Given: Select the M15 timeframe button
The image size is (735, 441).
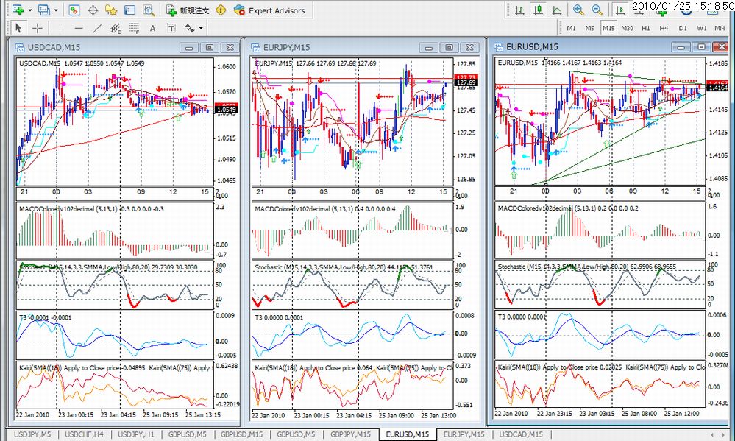Looking at the screenshot, I should pos(608,28).
